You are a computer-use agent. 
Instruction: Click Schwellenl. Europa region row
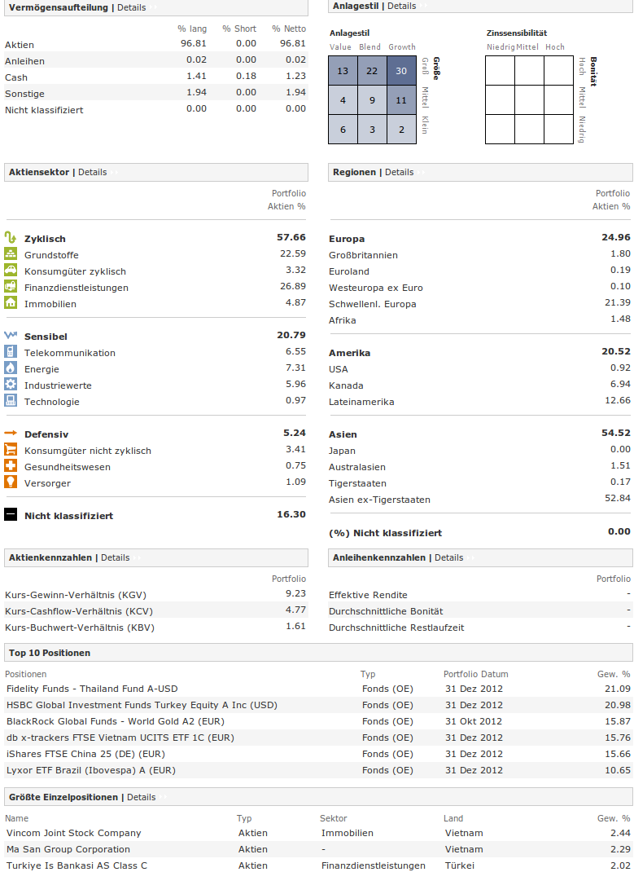click(480, 304)
